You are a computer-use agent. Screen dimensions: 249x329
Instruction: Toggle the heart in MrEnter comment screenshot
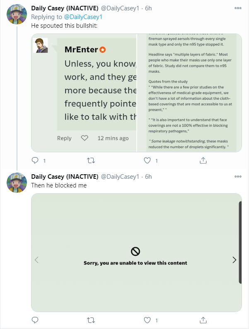(x=85, y=138)
